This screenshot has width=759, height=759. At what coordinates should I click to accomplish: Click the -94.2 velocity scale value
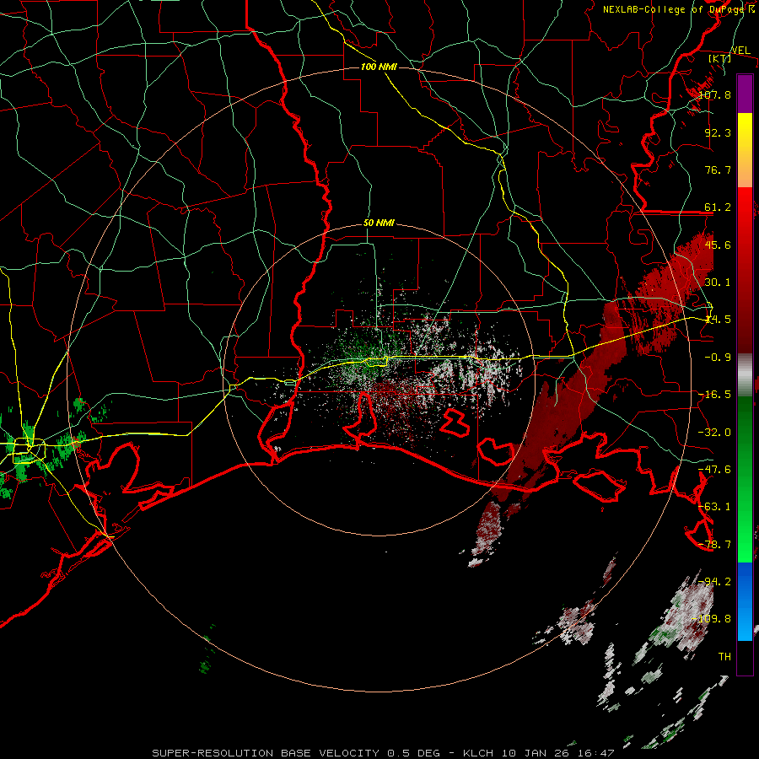tap(715, 582)
